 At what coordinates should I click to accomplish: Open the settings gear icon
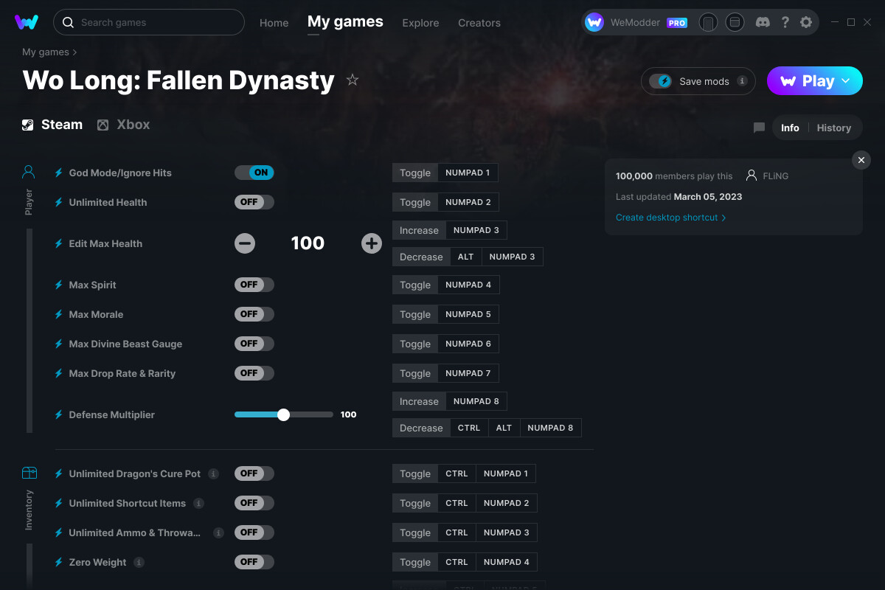click(x=806, y=22)
